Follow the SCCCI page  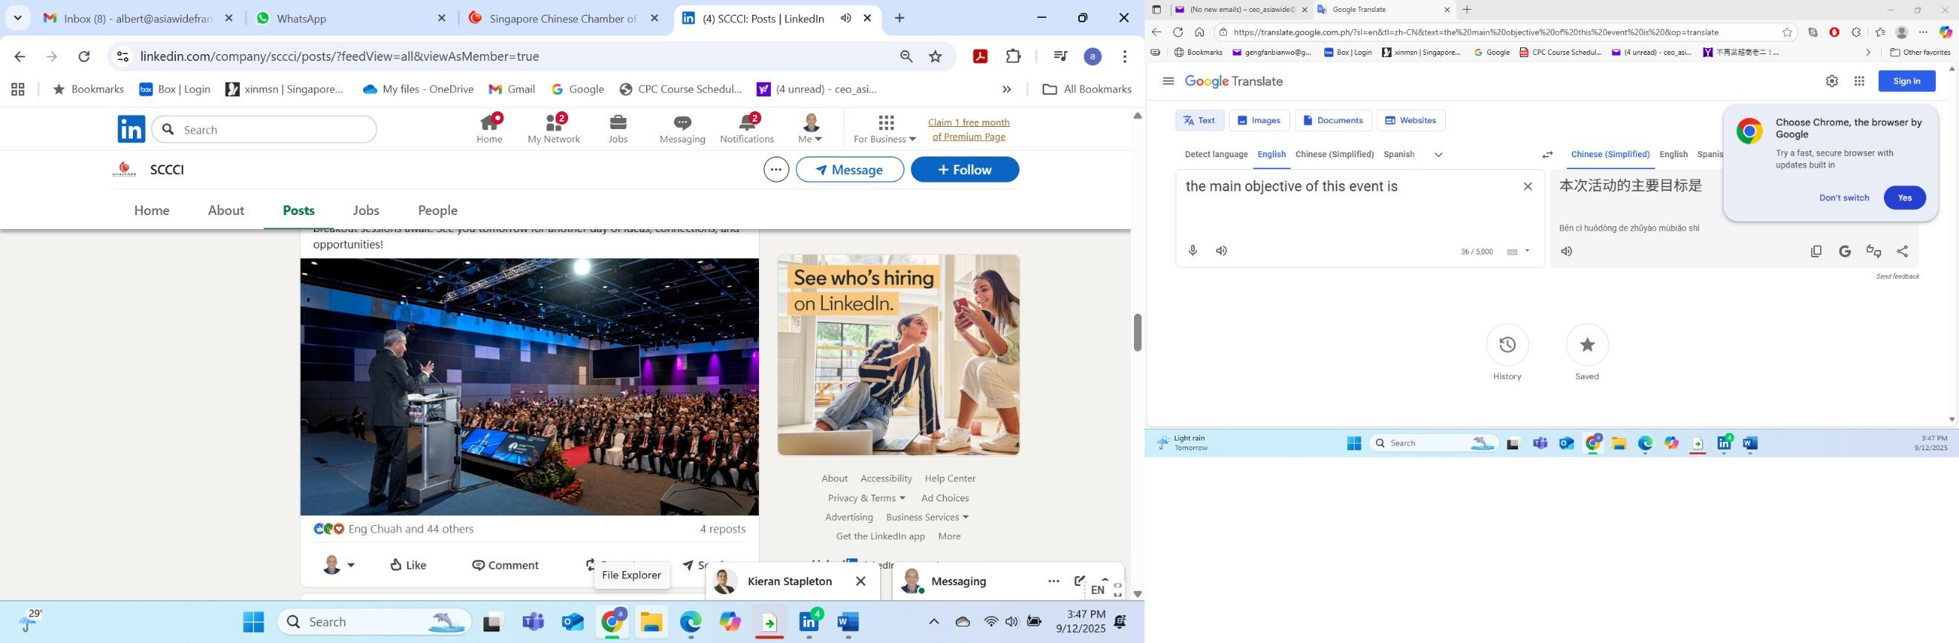tap(965, 169)
